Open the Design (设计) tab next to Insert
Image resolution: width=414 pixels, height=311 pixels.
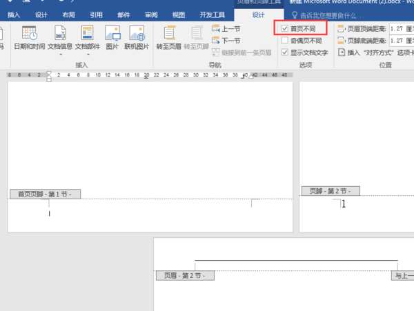coord(41,15)
